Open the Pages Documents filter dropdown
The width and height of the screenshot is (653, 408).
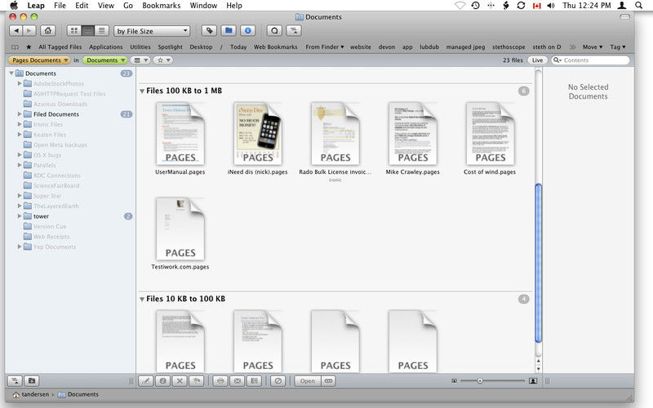click(39, 60)
